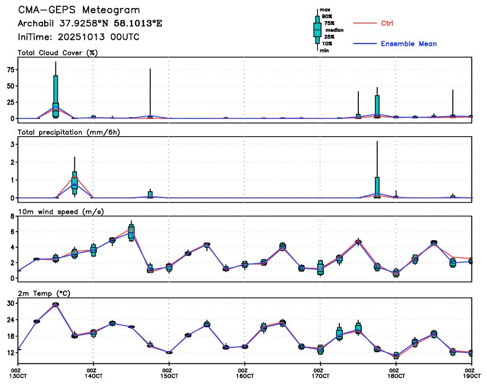This screenshot has height=385, width=487.
Task: Click the "Ctrl" legend label
Action: [387, 23]
